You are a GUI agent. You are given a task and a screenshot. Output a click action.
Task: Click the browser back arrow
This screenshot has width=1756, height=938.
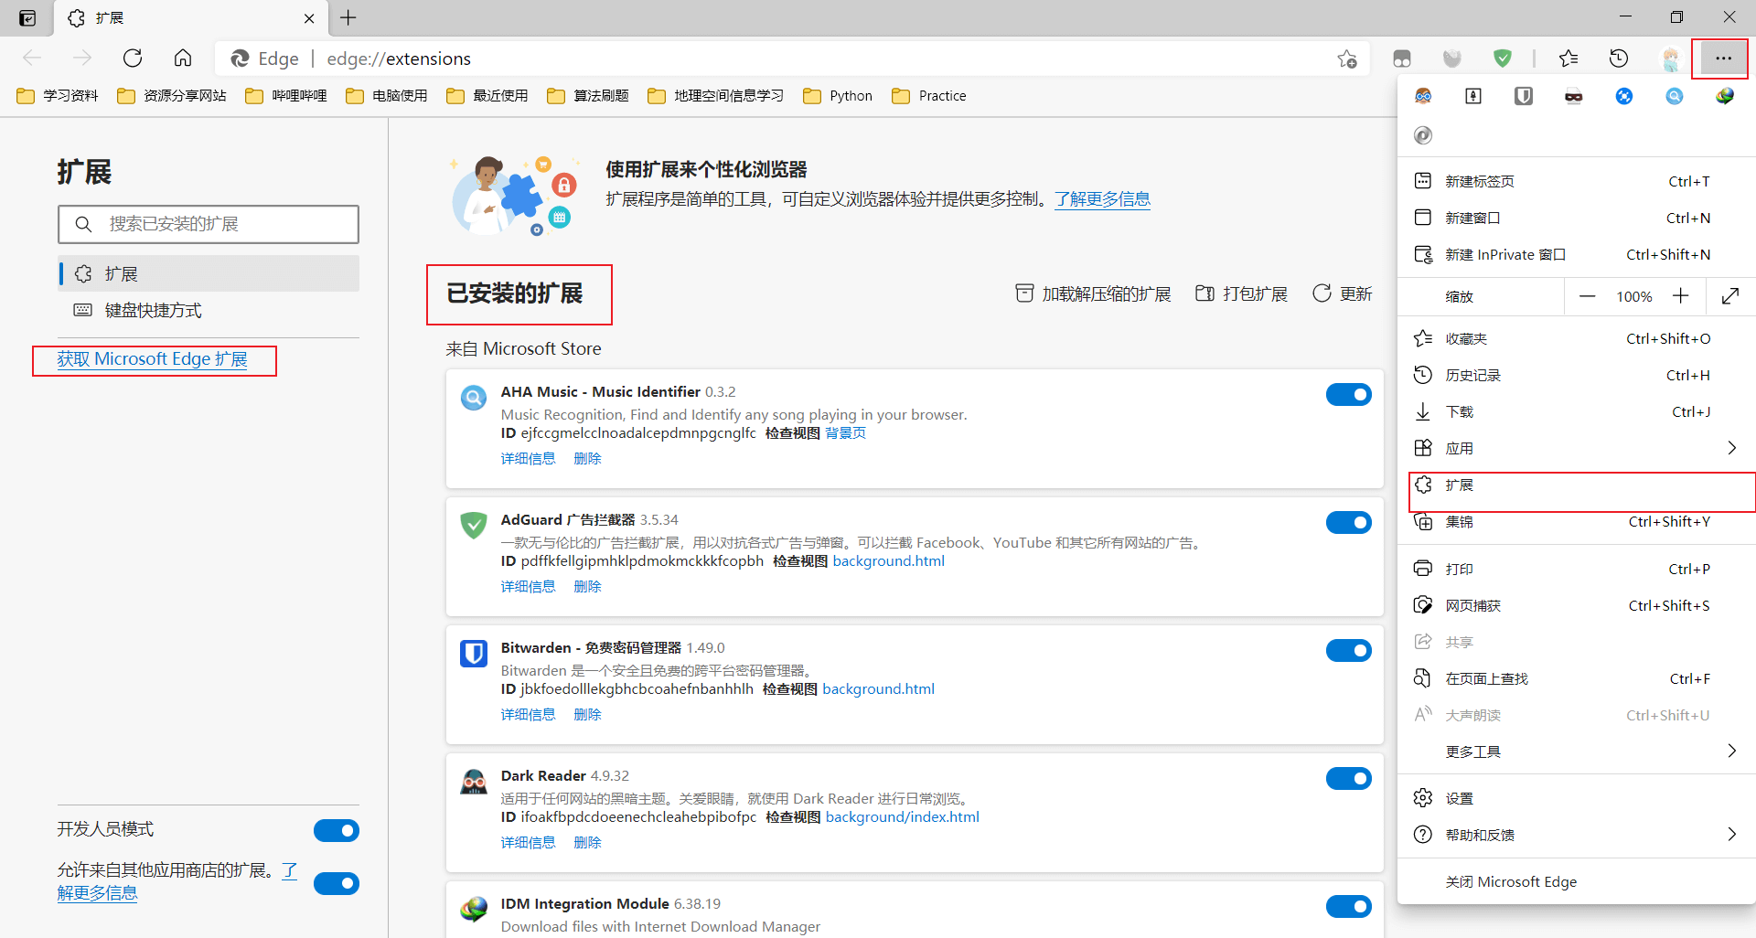[x=32, y=59]
